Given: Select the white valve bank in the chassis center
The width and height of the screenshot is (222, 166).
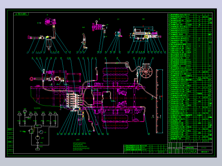Looking at the screenshot, I should coord(72,101).
